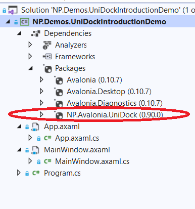The image size is (195, 209).
Task: Click the lock icon beside App.axaml.cs
Action: pos(38,139)
